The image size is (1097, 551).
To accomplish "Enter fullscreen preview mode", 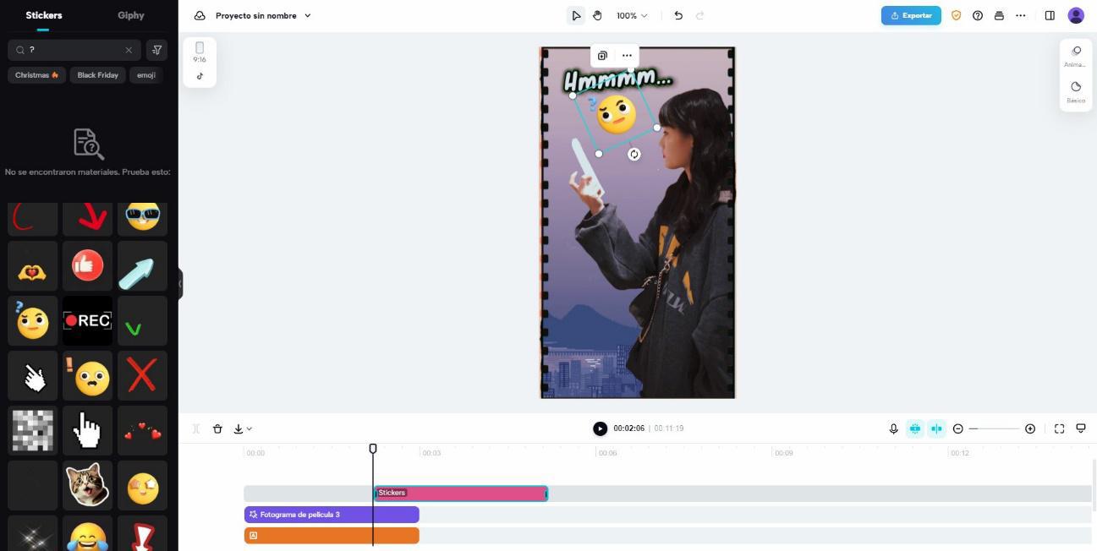I will tap(1059, 428).
